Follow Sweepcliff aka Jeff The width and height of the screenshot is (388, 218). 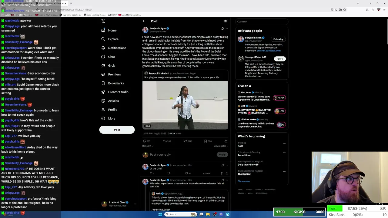click(280, 59)
